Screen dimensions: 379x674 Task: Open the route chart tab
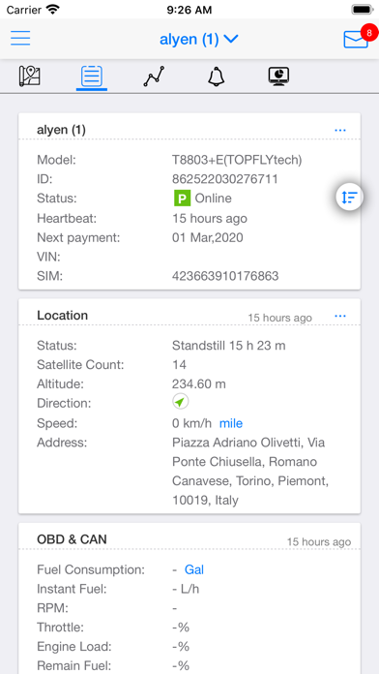pos(154,77)
